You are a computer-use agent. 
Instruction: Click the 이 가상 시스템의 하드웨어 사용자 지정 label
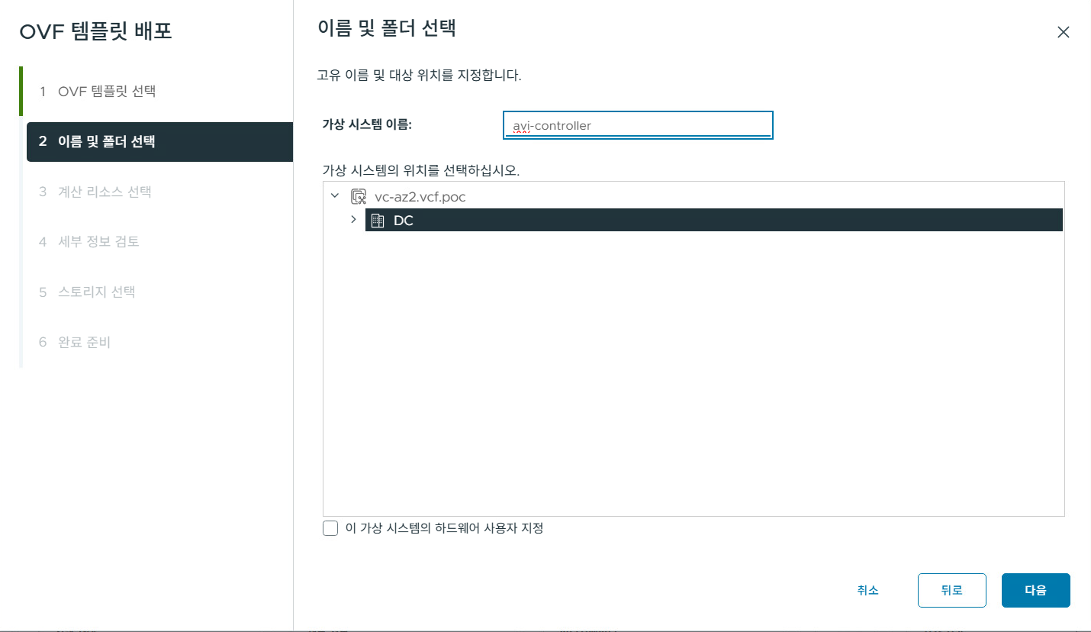tap(444, 528)
